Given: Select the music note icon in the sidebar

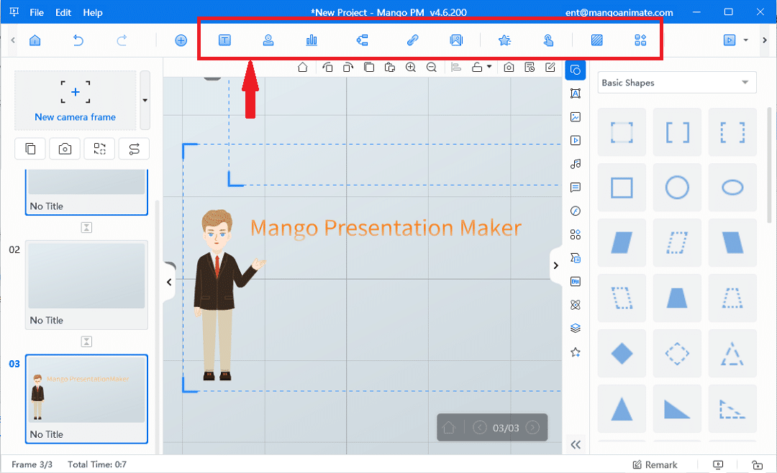Looking at the screenshot, I should coord(575,164).
